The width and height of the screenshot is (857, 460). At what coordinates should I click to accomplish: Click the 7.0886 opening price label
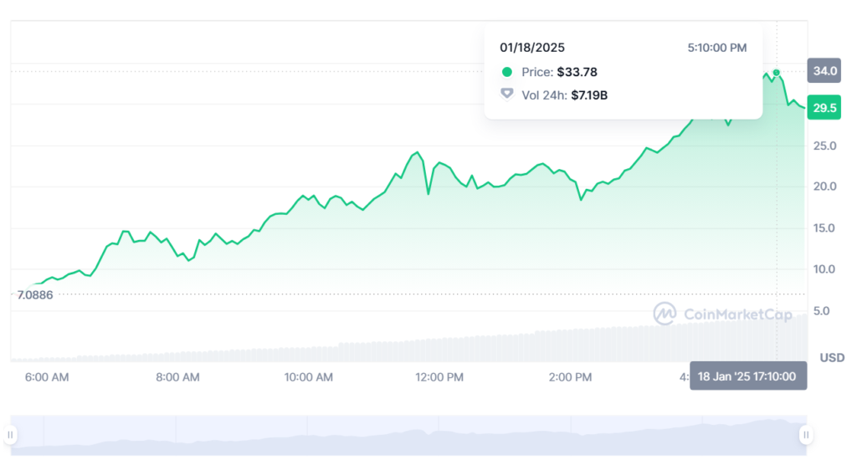click(35, 295)
